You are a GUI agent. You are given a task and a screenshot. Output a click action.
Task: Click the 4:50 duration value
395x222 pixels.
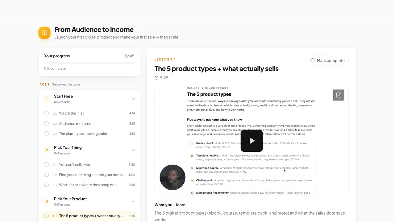pyautogui.click(x=132, y=175)
